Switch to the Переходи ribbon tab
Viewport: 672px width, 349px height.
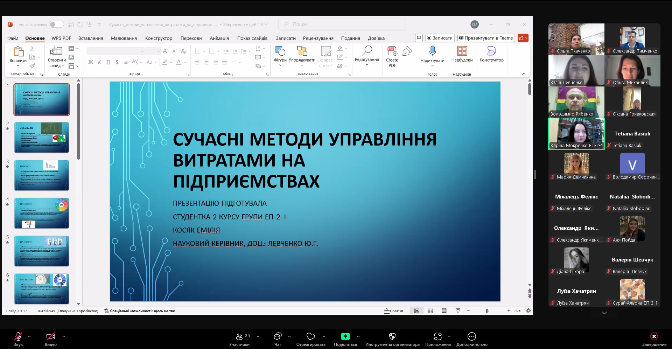[x=191, y=38]
